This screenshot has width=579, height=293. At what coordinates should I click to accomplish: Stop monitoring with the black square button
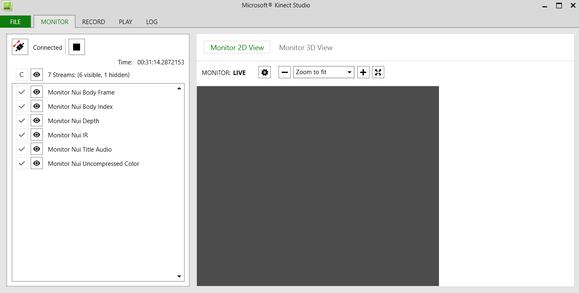[x=76, y=47]
